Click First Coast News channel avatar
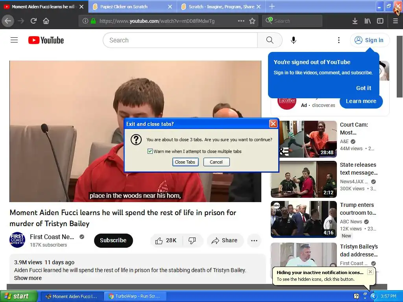The height and width of the screenshot is (302, 403). click(x=17, y=240)
